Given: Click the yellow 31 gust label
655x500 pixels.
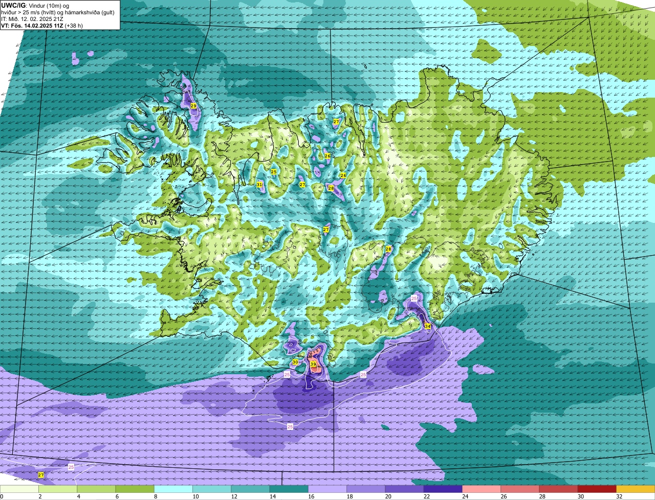Looking at the screenshot, I should tap(259, 184).
